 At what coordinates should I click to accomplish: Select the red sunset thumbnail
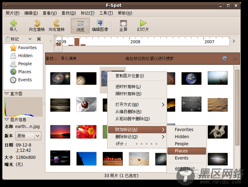(x=60, y=132)
